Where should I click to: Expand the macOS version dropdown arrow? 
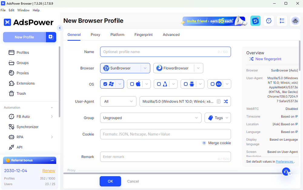147,84
